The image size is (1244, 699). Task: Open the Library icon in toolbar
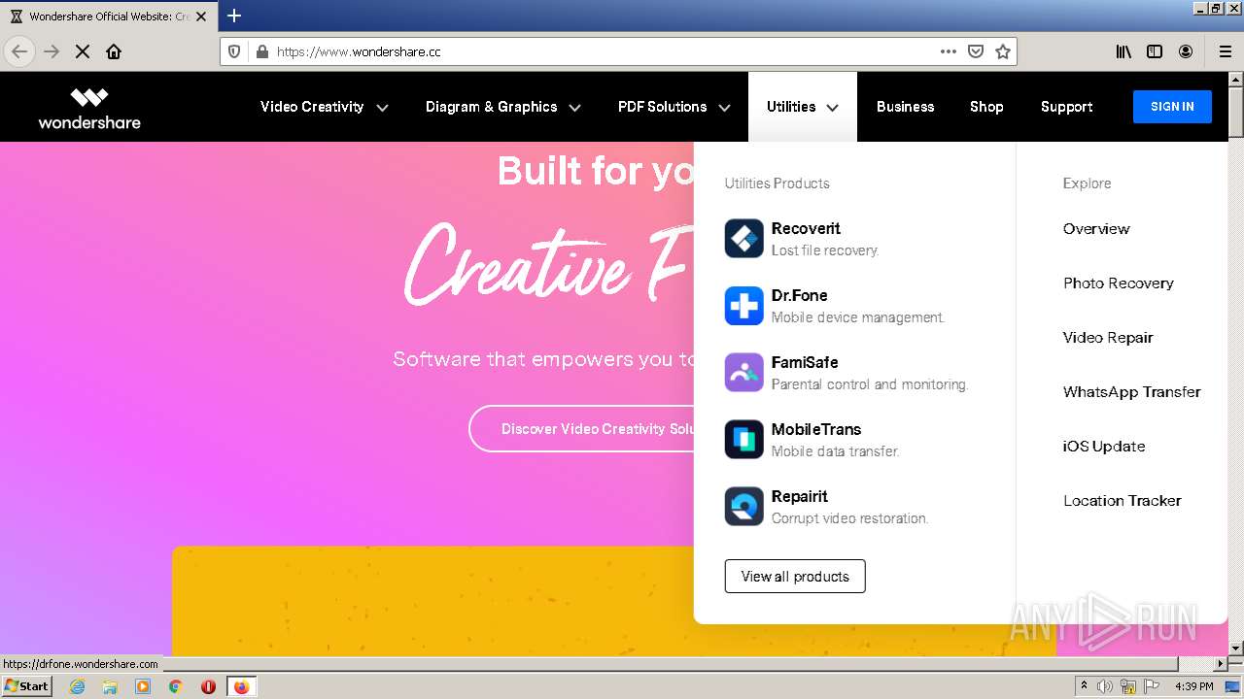pos(1123,51)
